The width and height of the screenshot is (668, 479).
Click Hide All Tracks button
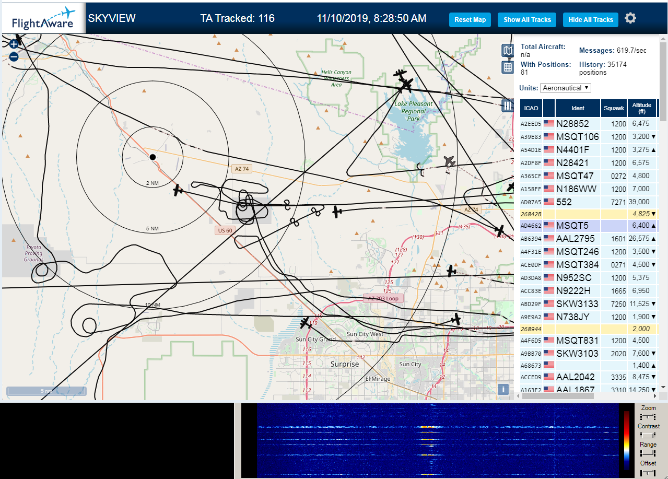coord(591,20)
